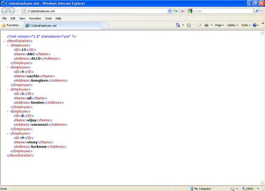Refresh the page with the green arrows icon
Image resolution: width=265 pixels, height=191 pixels.
point(175,11)
